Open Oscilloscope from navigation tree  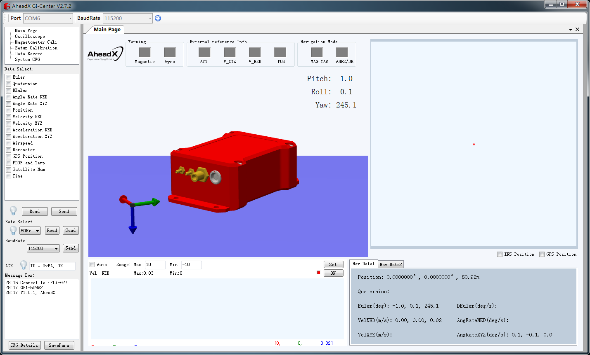tap(30, 37)
